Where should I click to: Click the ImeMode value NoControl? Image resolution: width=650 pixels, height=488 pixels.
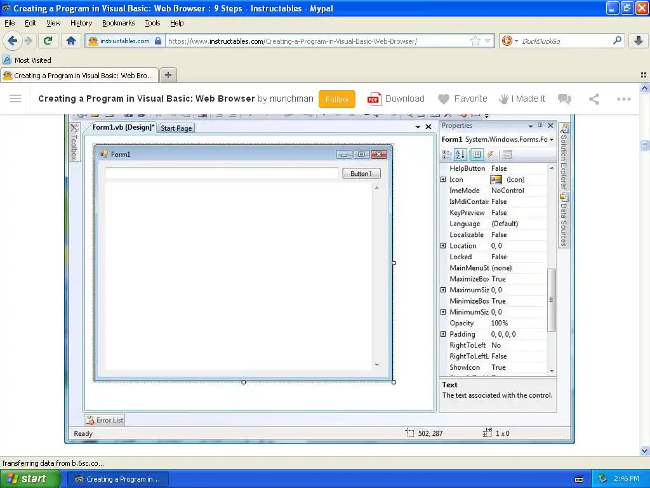click(x=508, y=191)
